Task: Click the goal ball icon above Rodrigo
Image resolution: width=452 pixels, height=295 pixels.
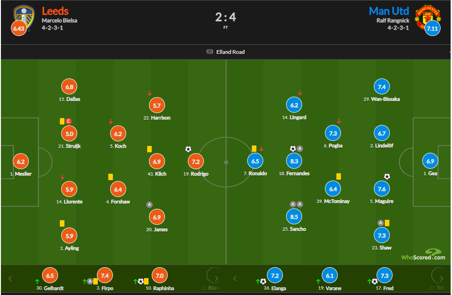Action: (x=188, y=149)
